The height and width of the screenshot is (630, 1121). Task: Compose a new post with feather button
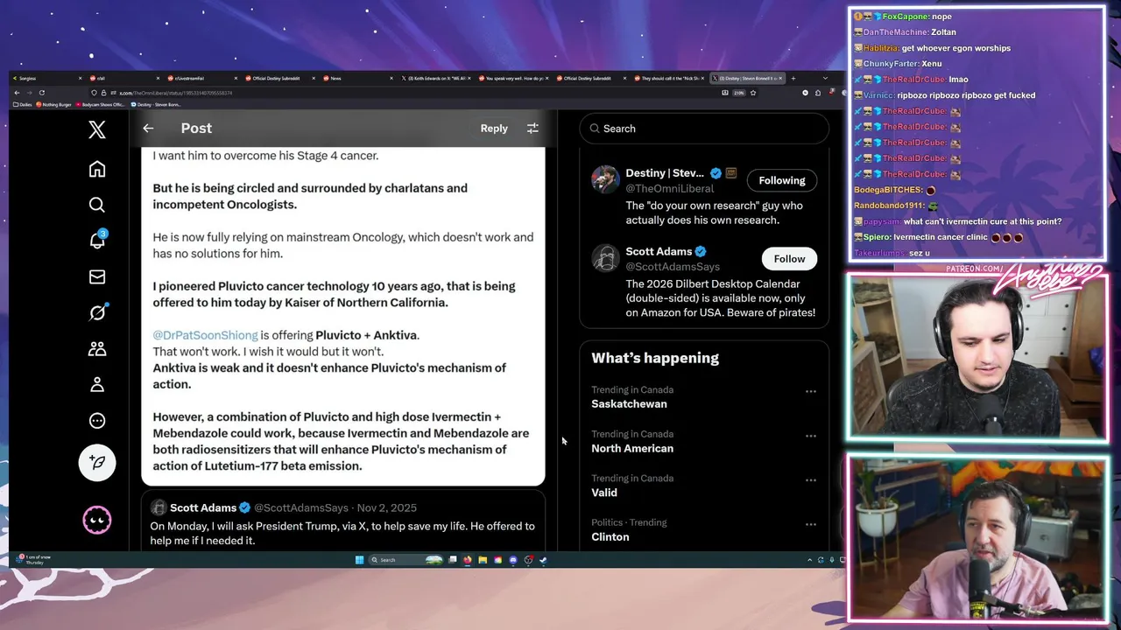point(97,463)
